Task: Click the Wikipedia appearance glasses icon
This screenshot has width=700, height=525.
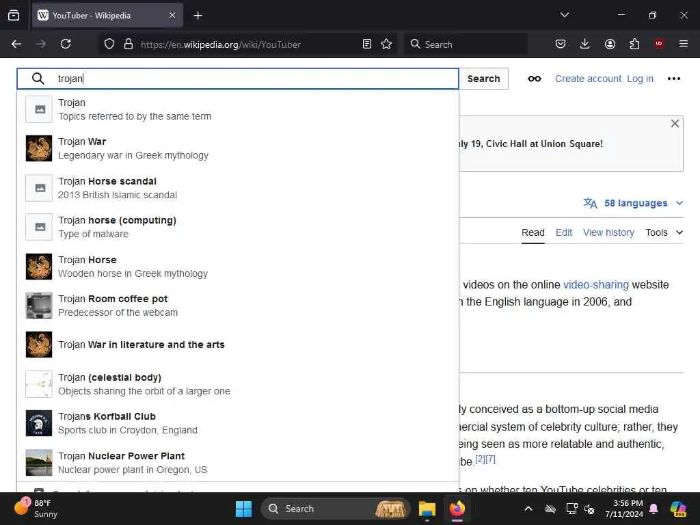Action: (x=535, y=79)
